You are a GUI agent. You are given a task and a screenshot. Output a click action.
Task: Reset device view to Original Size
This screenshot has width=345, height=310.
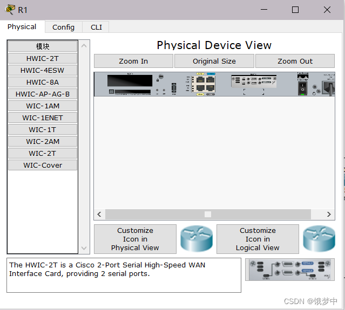point(214,61)
